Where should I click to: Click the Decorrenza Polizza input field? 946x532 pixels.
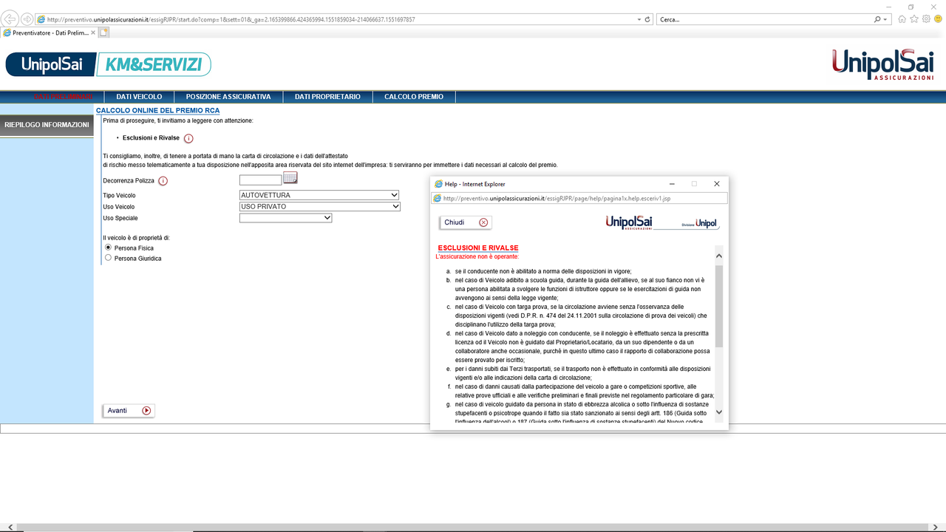coord(260,180)
